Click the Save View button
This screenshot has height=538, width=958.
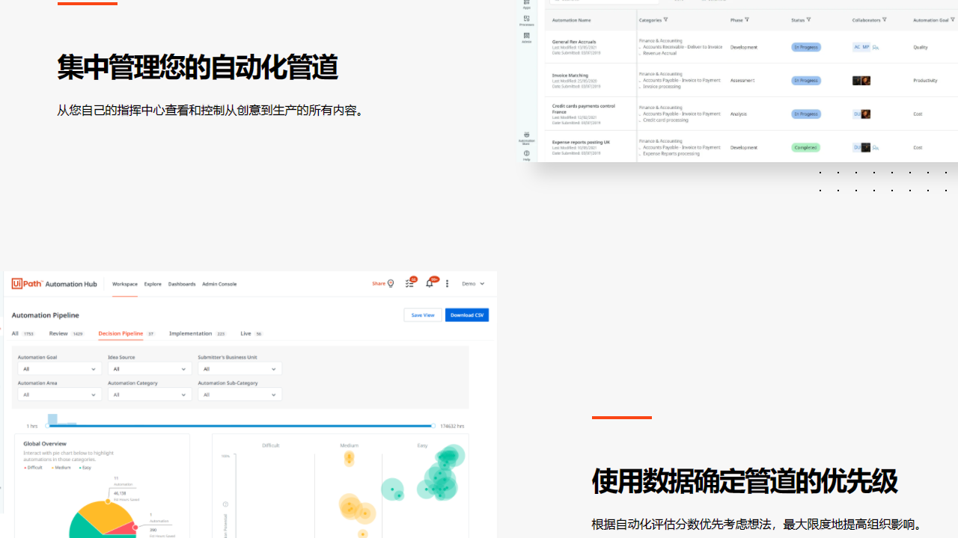423,315
